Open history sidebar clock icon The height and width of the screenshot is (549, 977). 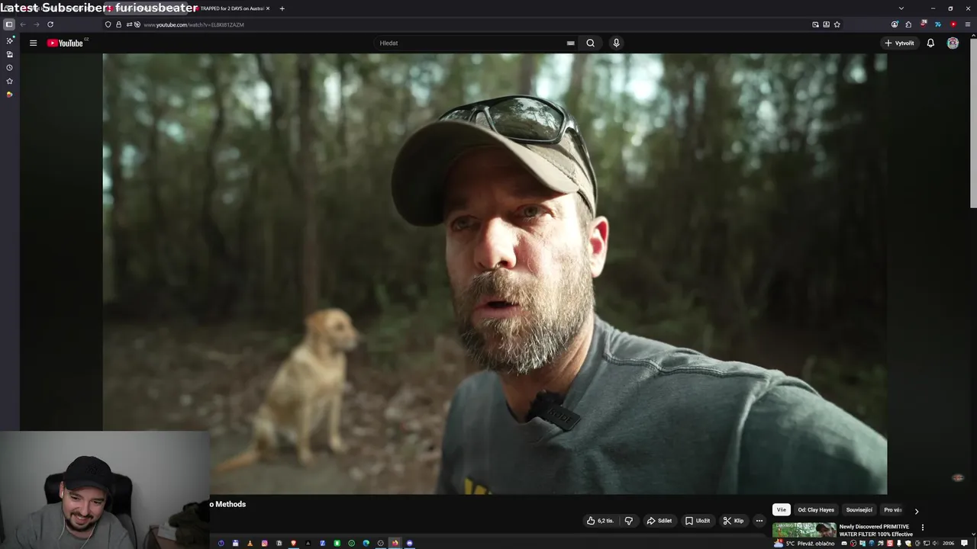(x=9, y=67)
